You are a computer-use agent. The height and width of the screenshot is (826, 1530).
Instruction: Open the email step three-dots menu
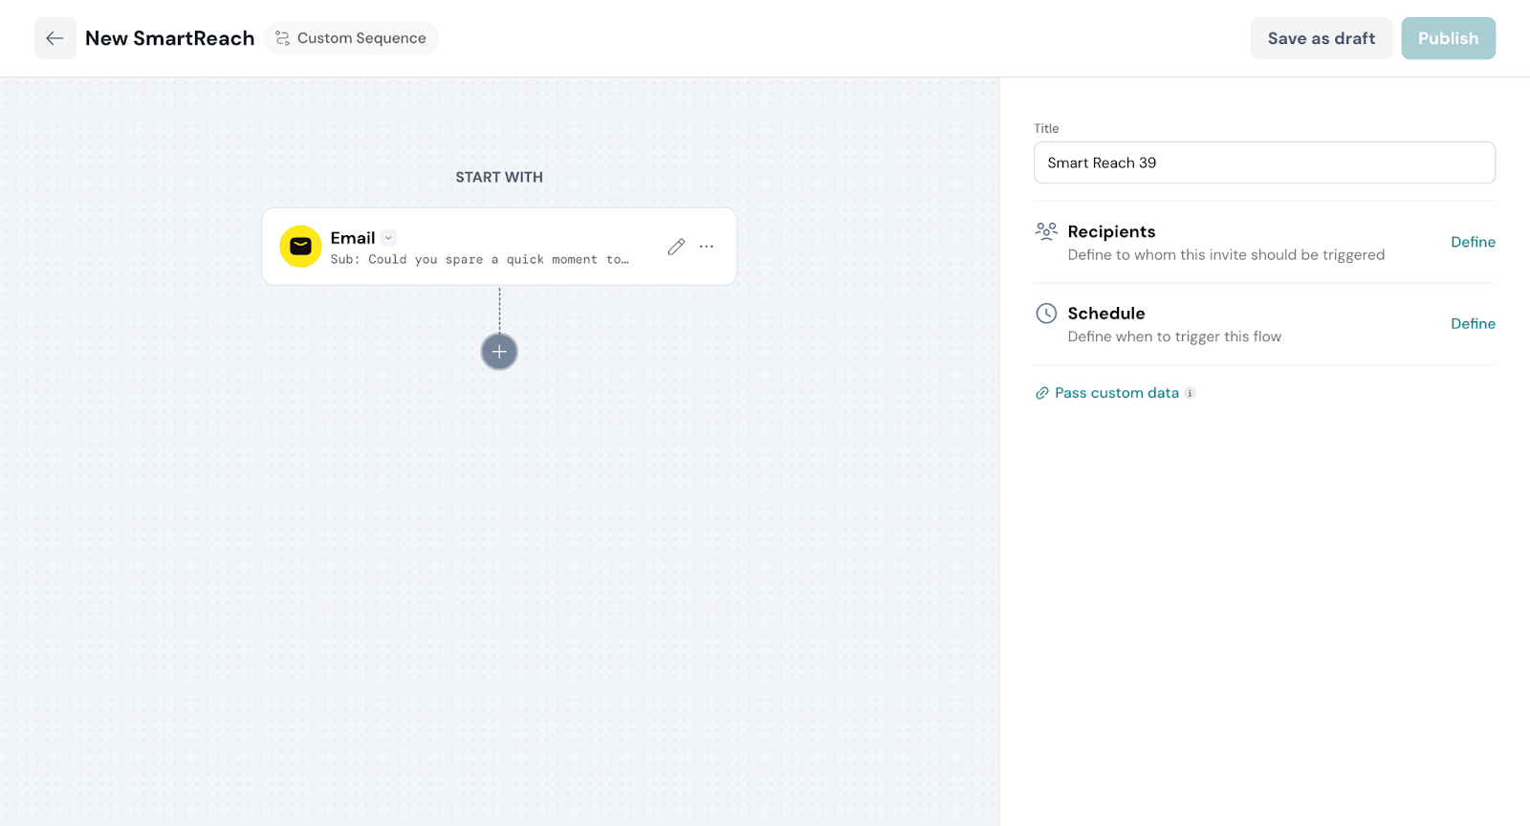(x=707, y=247)
